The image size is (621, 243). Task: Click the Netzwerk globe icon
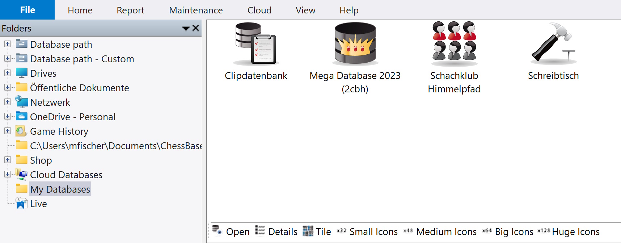(x=22, y=102)
